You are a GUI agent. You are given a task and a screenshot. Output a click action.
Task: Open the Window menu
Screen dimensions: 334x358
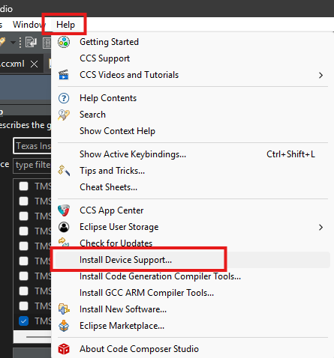[x=29, y=25]
